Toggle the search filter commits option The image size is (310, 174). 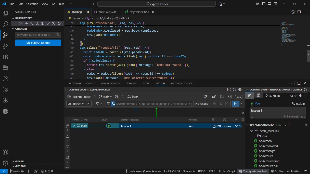[108, 104]
